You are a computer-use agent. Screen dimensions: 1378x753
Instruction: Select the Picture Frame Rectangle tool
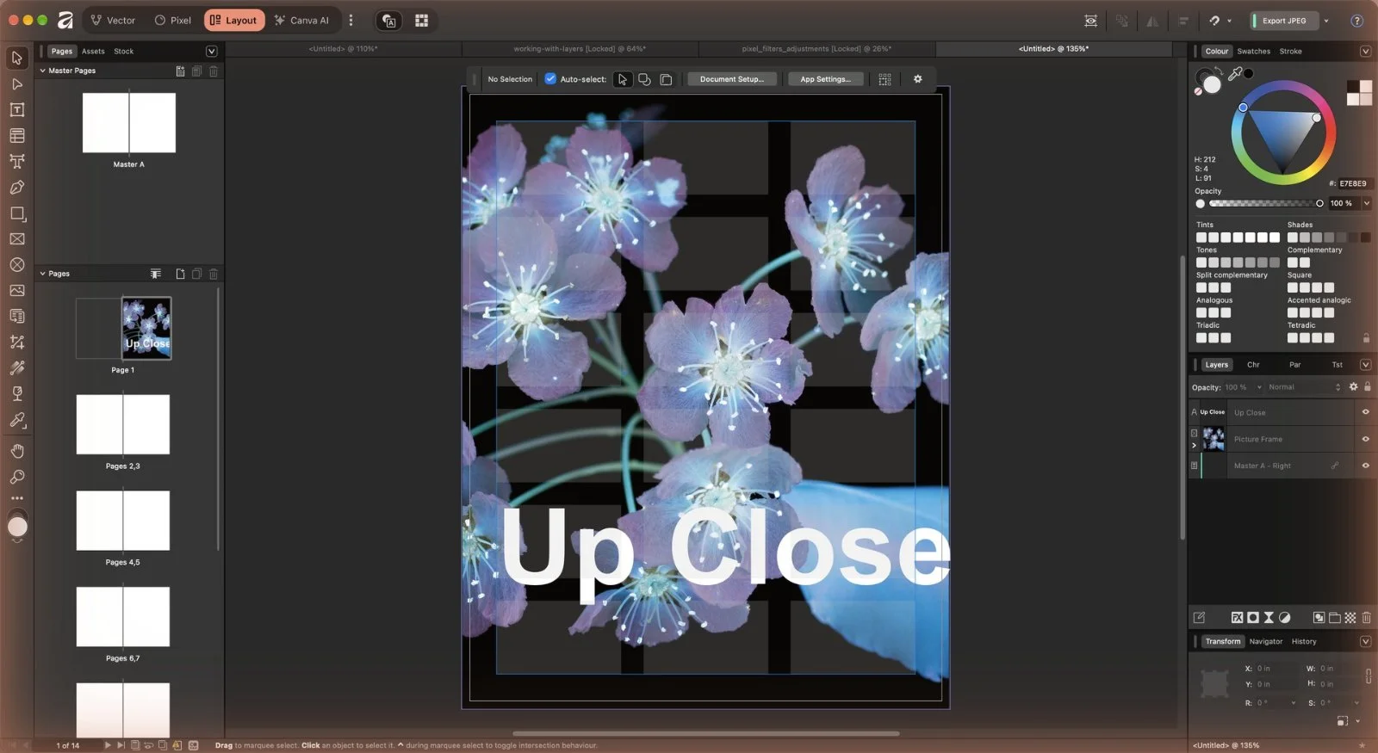pyautogui.click(x=16, y=239)
